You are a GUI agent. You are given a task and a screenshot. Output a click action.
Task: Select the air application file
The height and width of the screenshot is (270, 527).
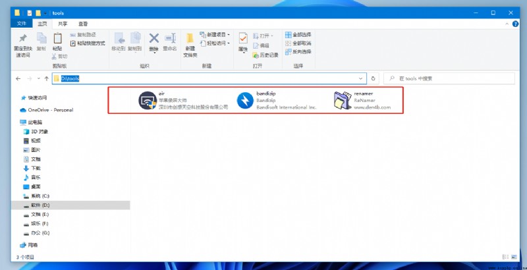pos(184,100)
